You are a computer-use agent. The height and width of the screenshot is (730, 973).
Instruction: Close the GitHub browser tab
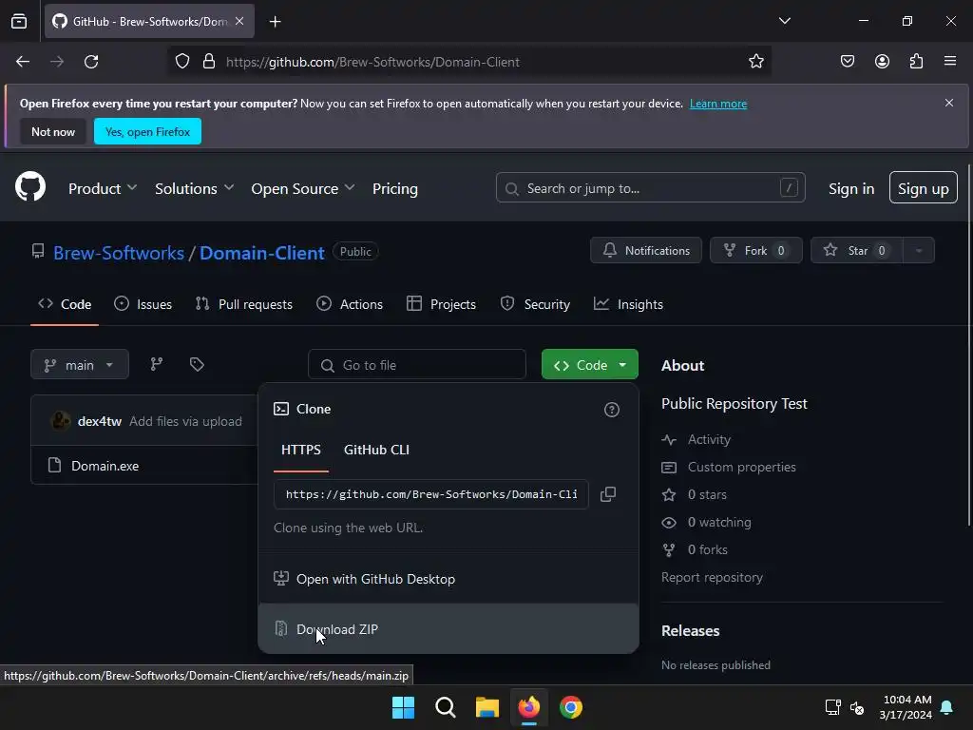point(239,21)
